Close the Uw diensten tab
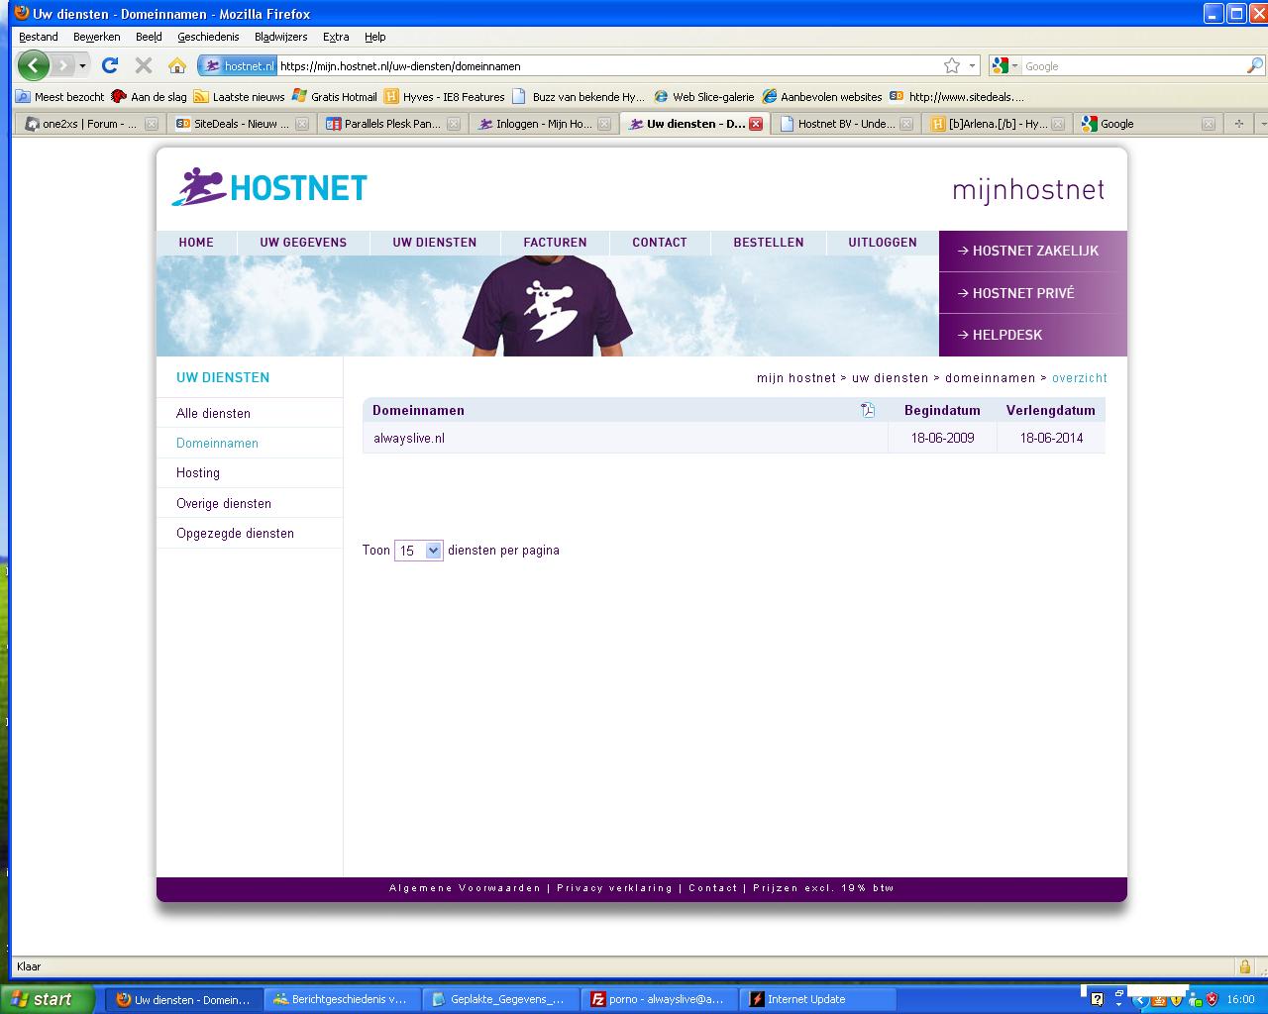Viewport: 1268px width, 1014px height. tap(756, 124)
